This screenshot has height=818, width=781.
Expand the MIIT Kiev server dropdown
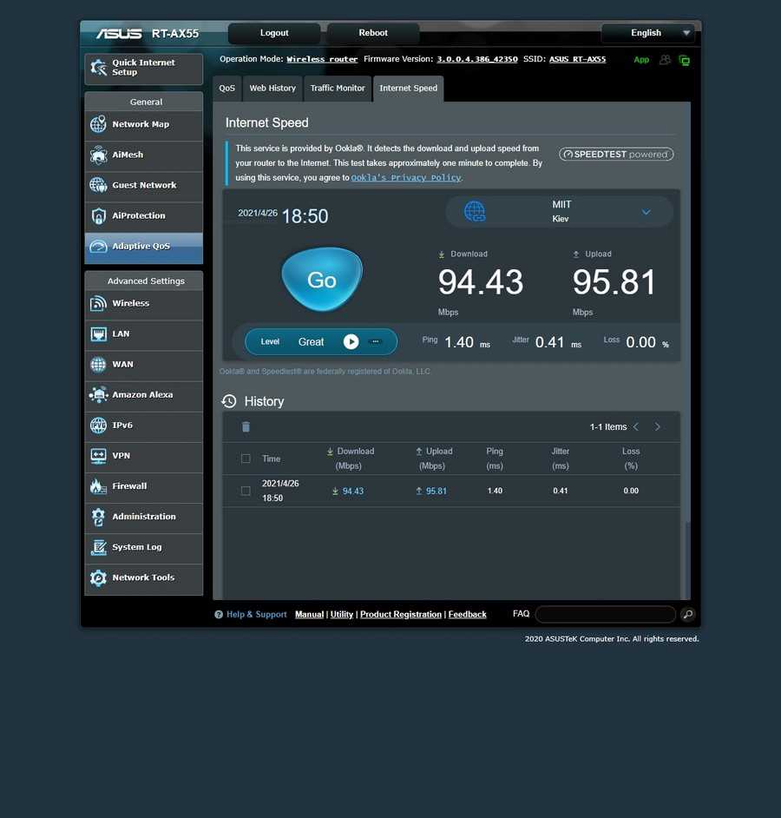[646, 212]
